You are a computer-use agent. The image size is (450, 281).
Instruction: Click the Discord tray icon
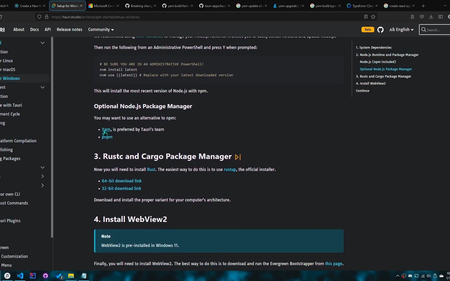[410, 276]
